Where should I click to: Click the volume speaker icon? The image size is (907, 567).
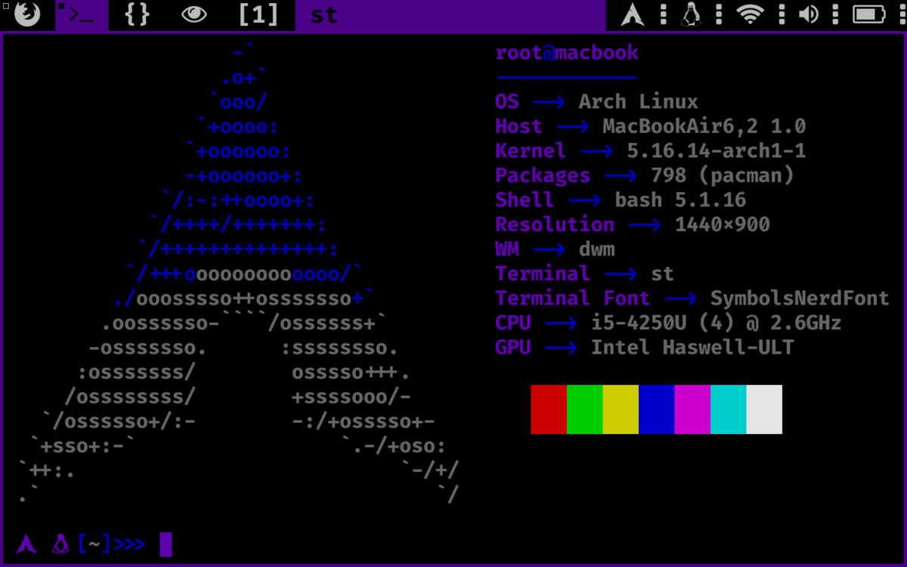[808, 14]
